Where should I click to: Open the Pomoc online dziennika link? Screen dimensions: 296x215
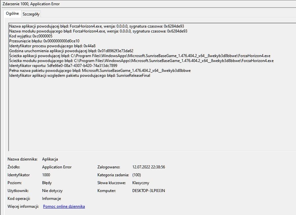click(64, 206)
